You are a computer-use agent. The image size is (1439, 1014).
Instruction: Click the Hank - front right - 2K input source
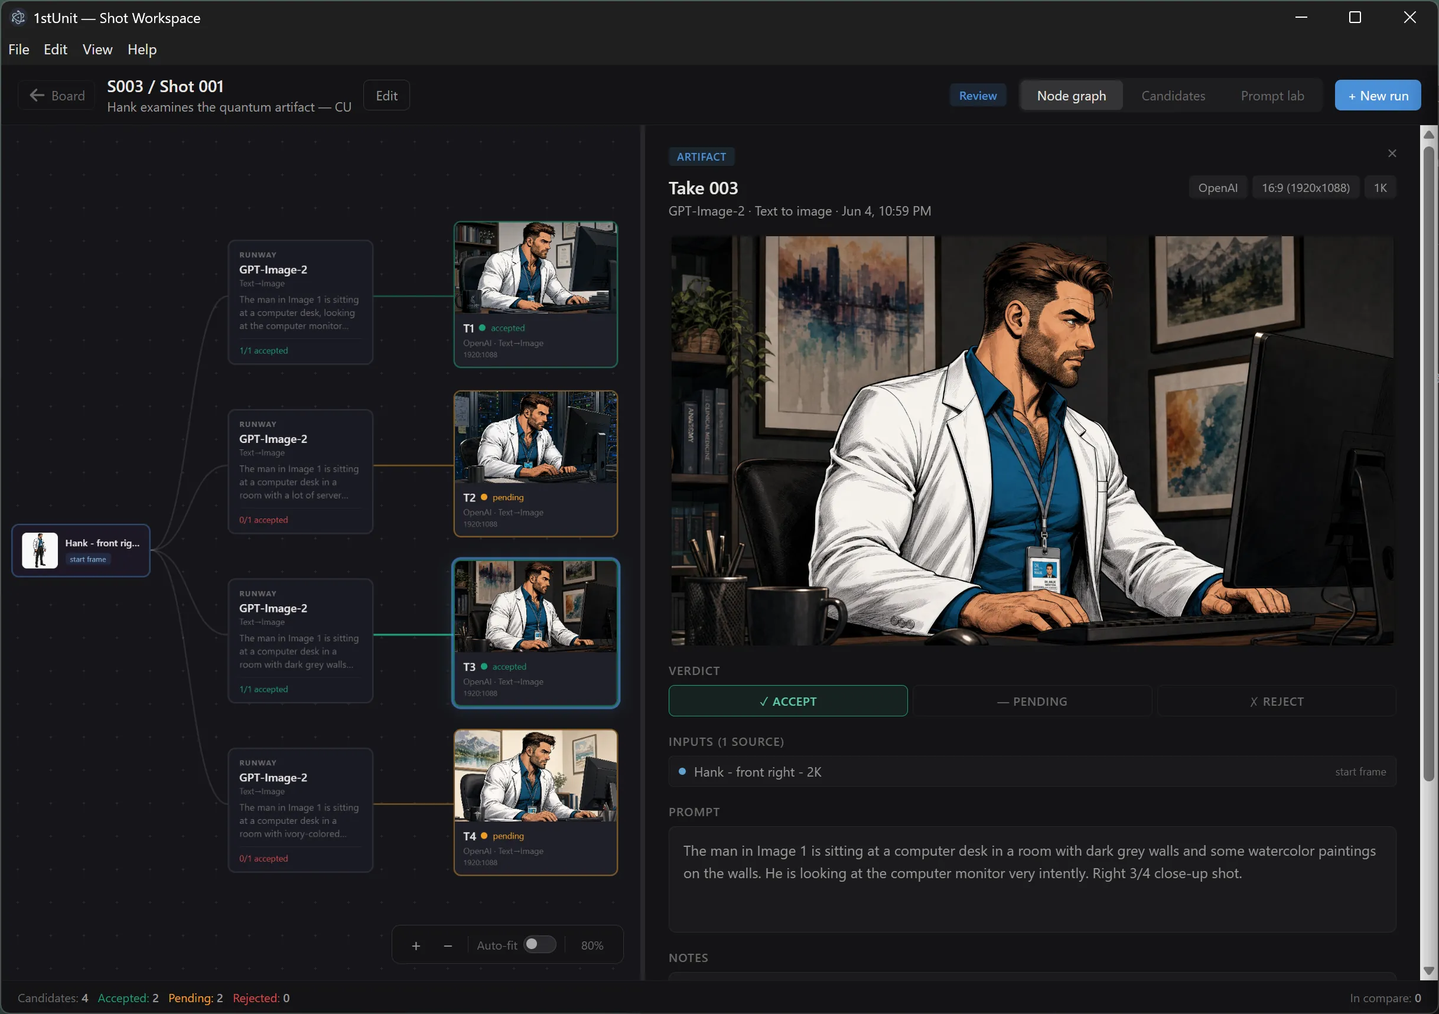pyautogui.click(x=1031, y=771)
